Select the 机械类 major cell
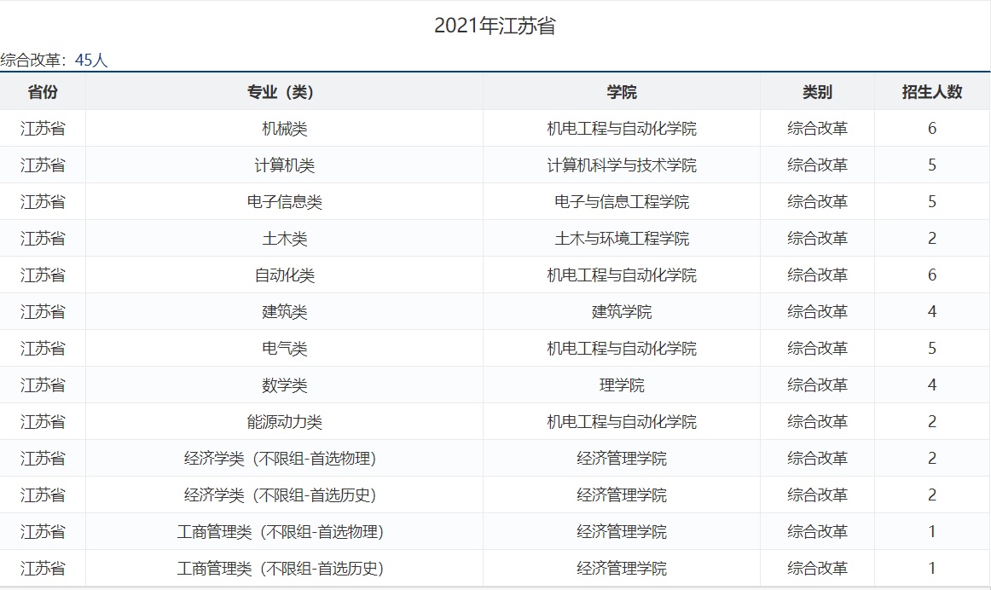Screen dimensions: 991x590 click(284, 129)
